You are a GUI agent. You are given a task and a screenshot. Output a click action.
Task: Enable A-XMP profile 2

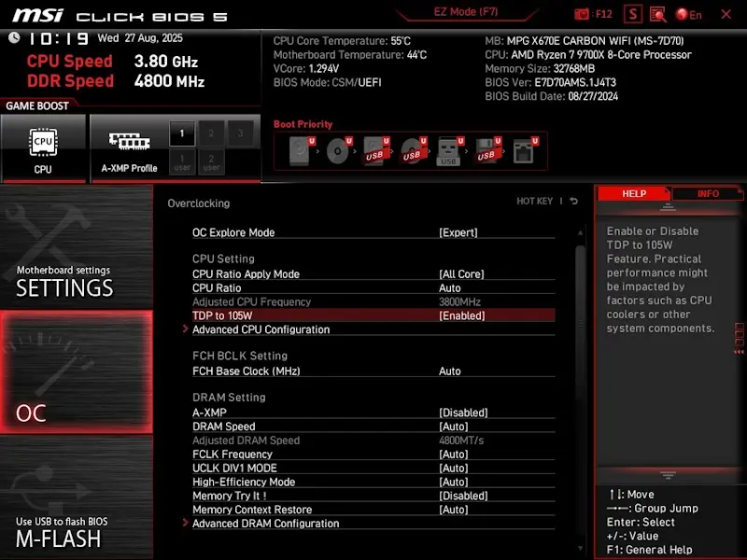click(211, 133)
